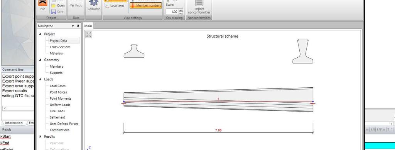Toggle Member numbers display off
395x150 pixels.
(146, 5)
